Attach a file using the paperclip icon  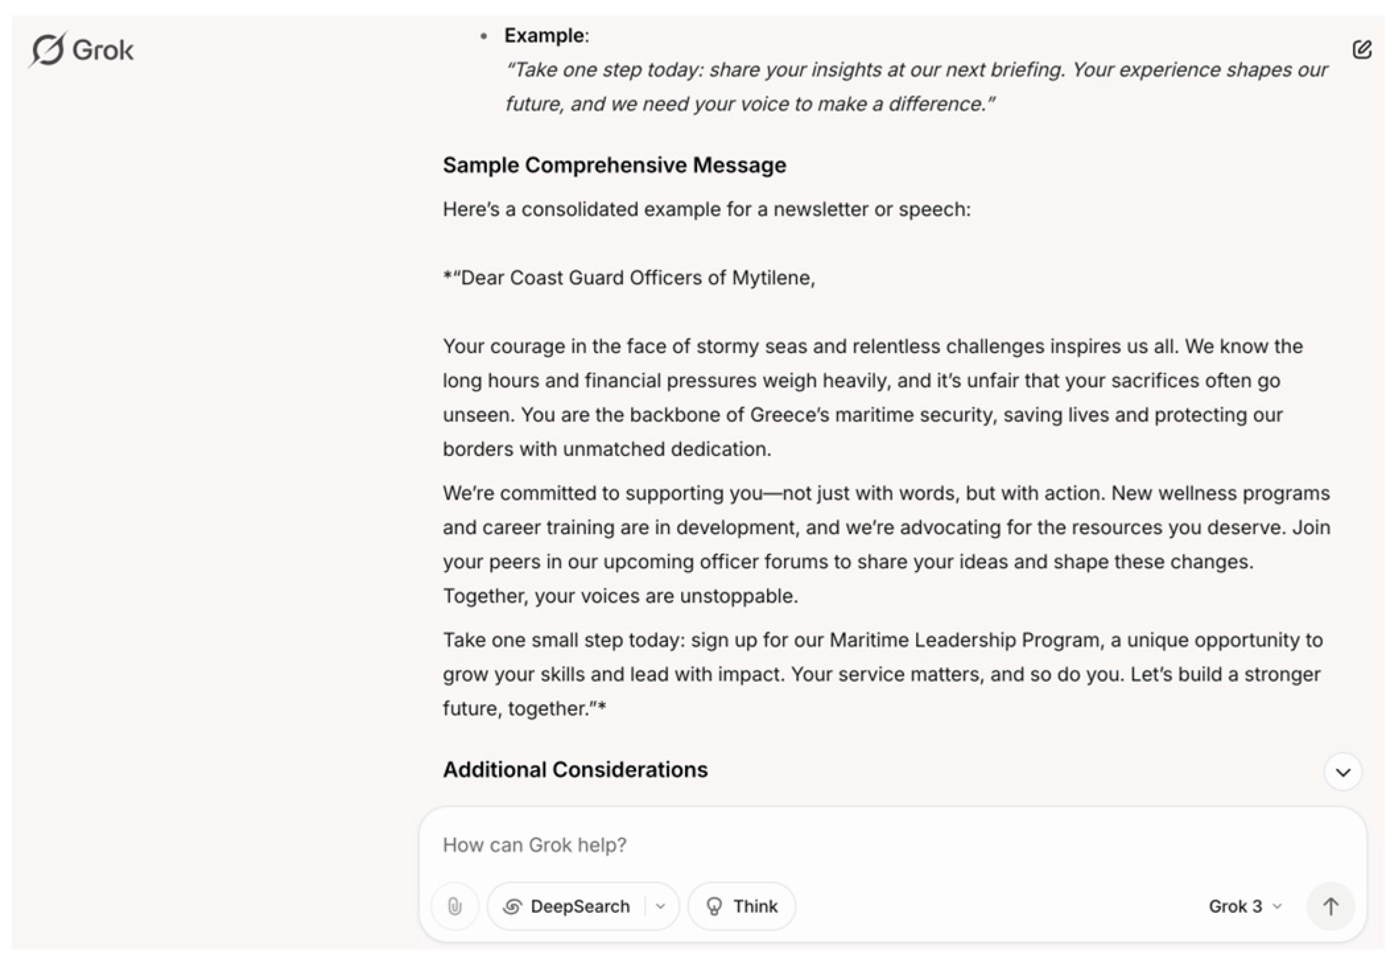[455, 906]
